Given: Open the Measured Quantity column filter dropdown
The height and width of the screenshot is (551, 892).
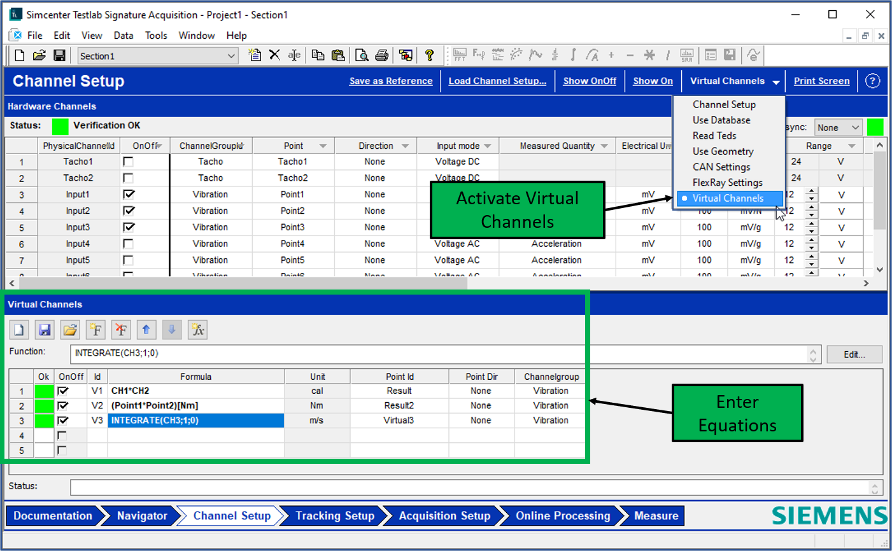Looking at the screenshot, I should [x=604, y=146].
